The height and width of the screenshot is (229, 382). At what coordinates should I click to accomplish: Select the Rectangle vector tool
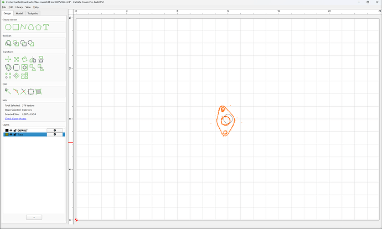tap(16, 27)
